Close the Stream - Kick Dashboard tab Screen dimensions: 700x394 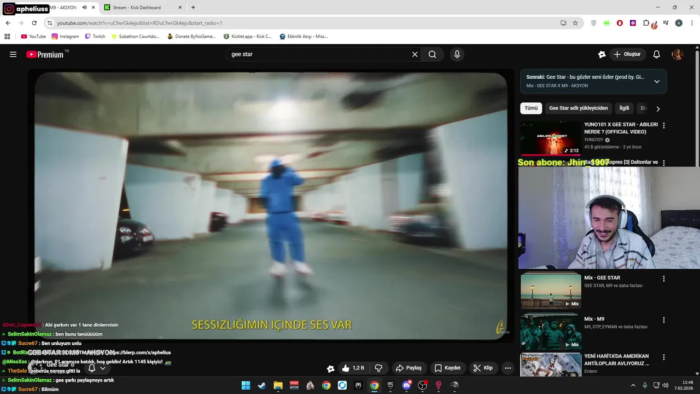[180, 8]
